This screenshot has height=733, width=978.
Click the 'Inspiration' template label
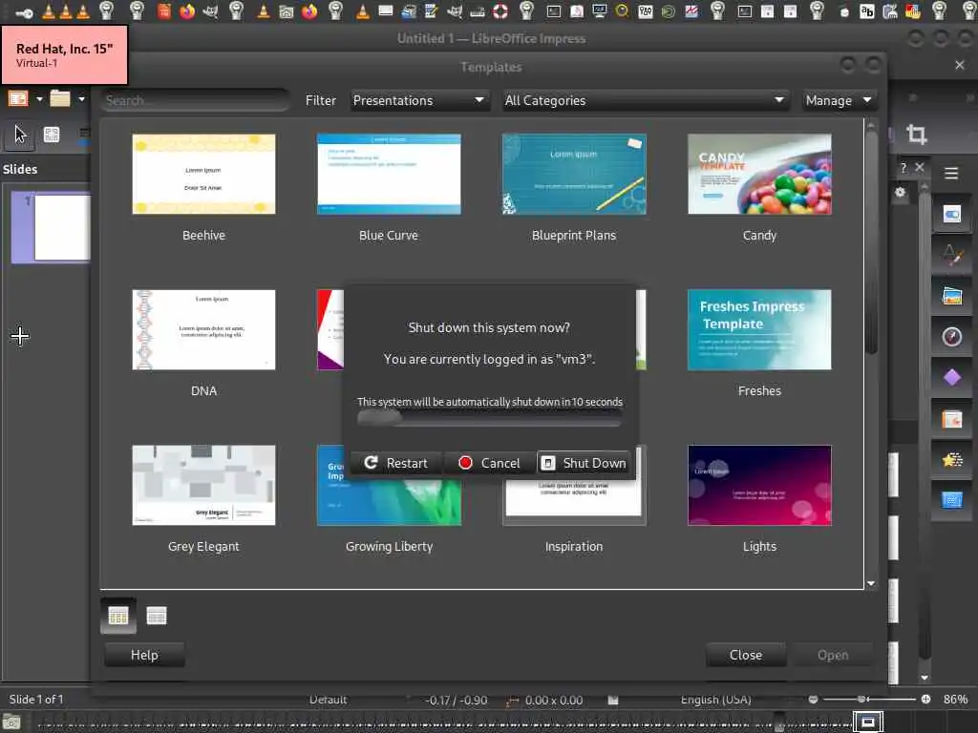574,547
